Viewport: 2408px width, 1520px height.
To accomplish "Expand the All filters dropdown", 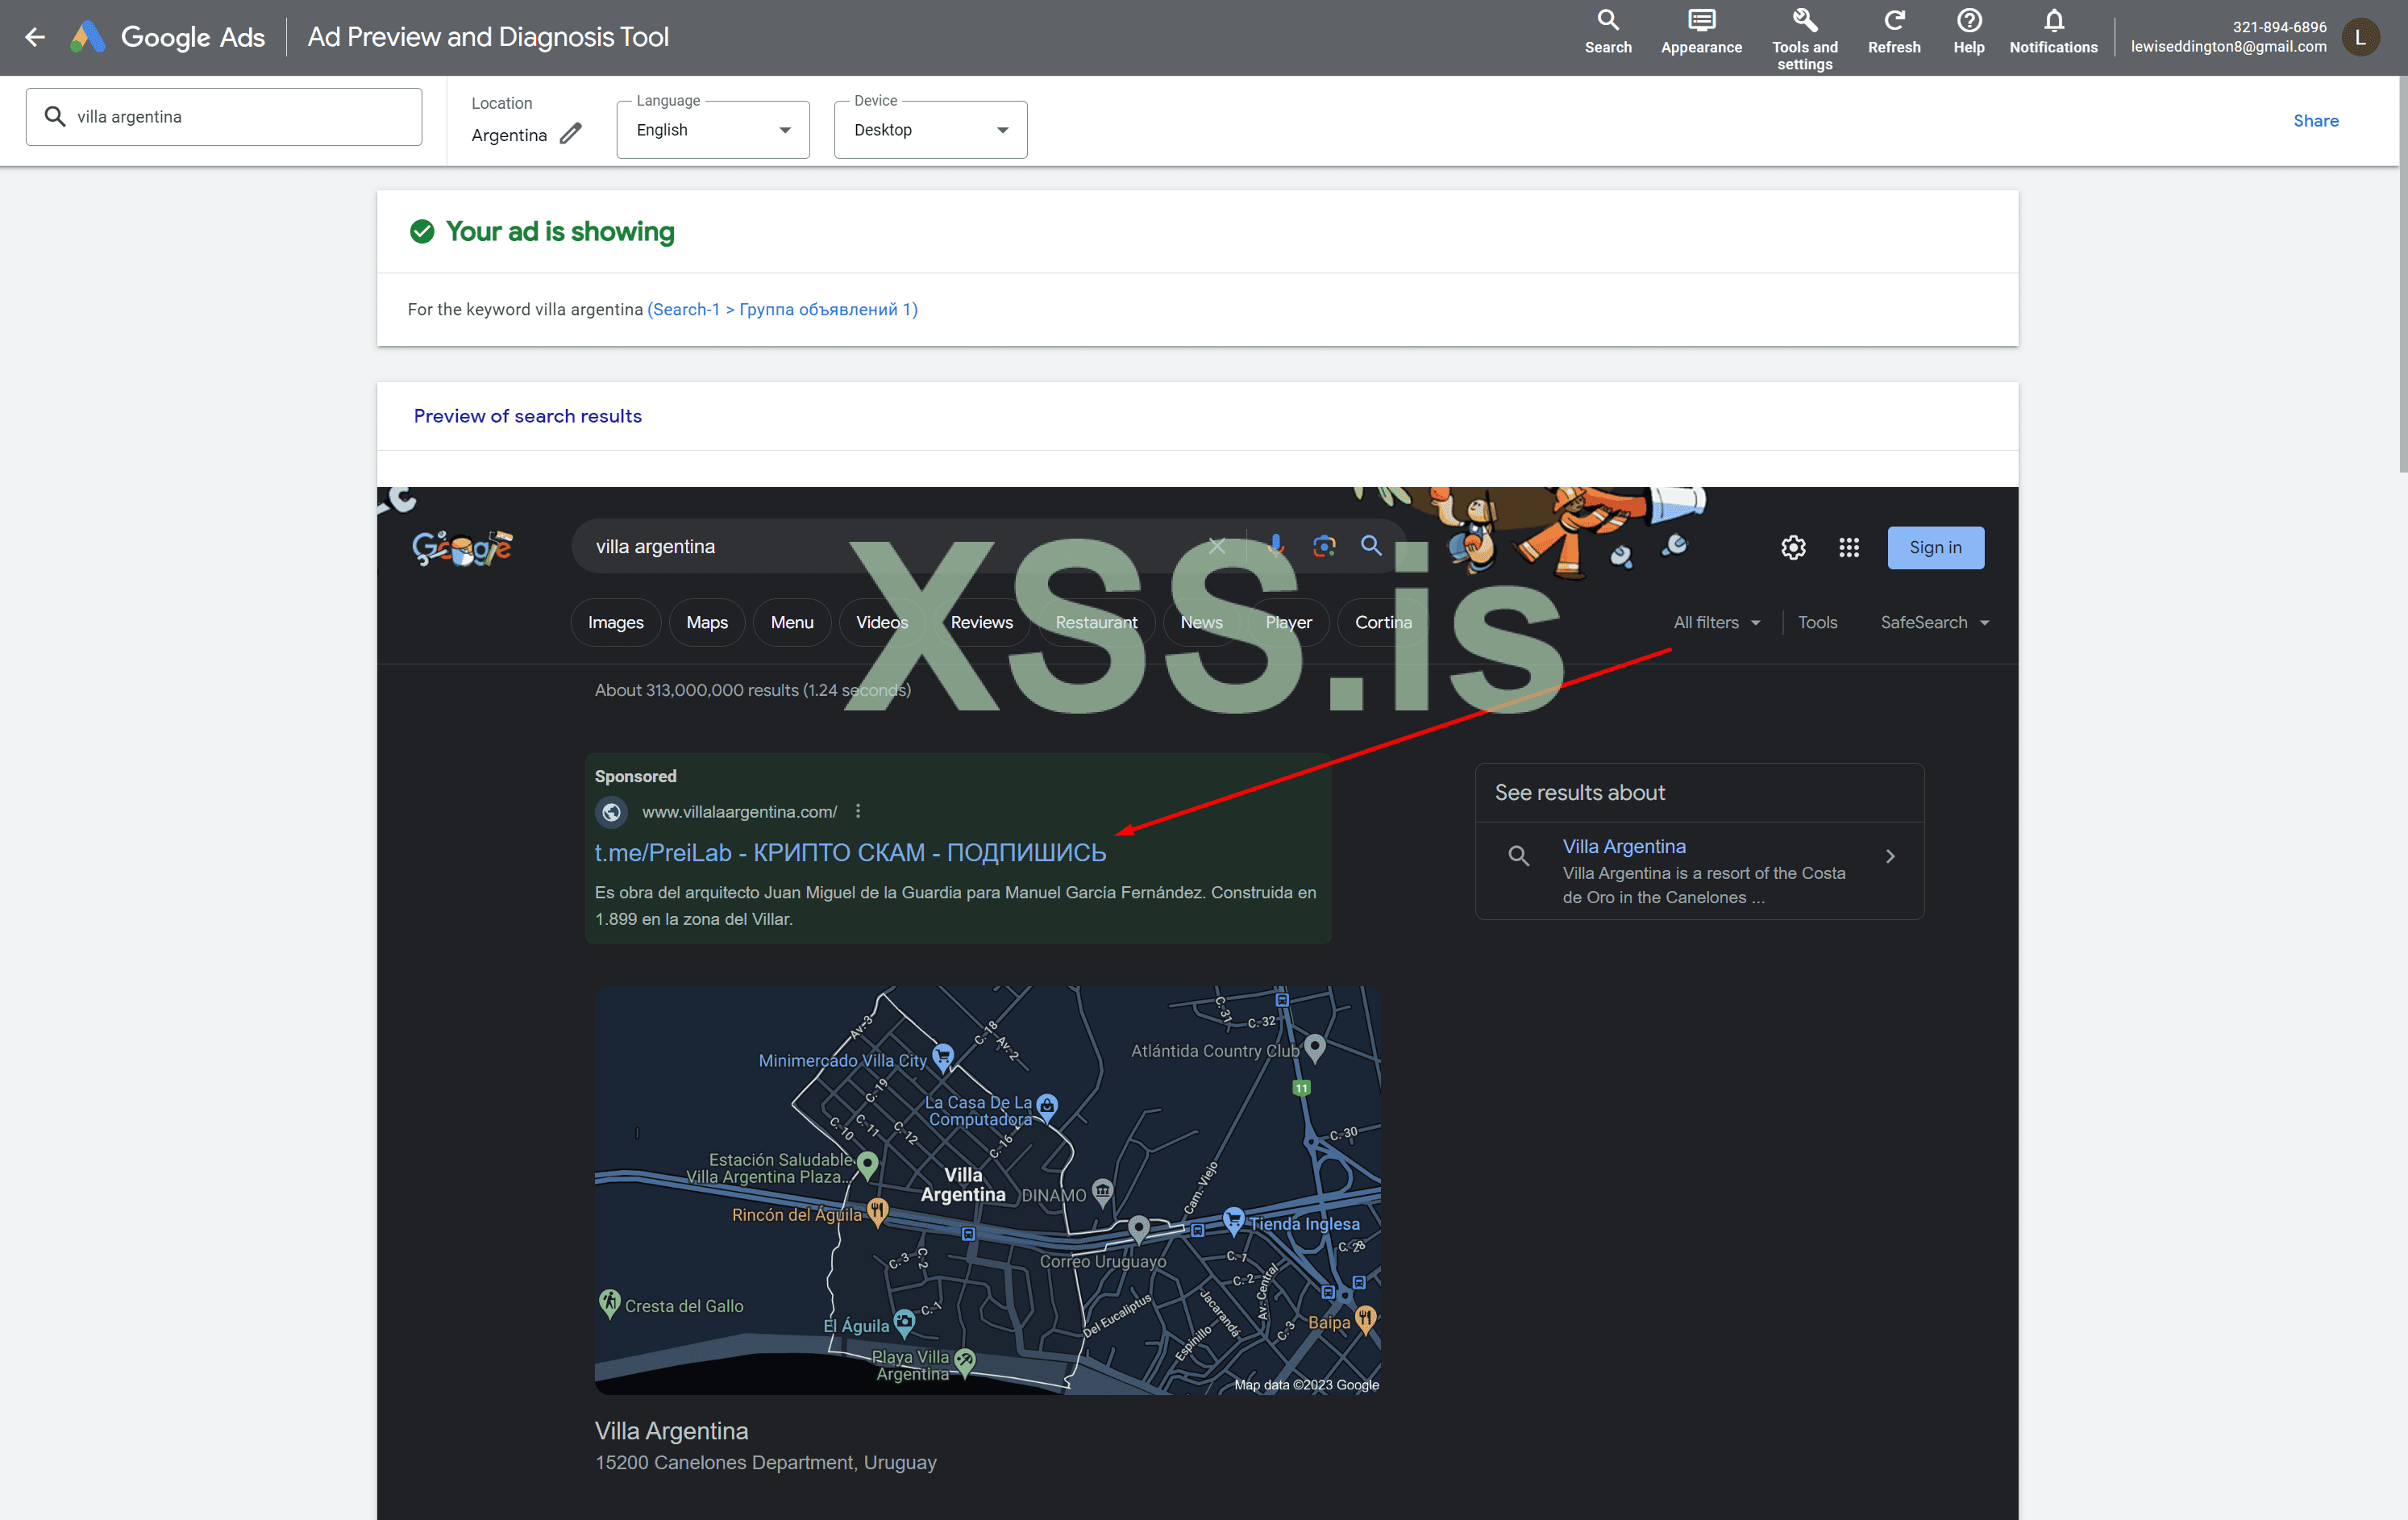I will coord(1716,622).
